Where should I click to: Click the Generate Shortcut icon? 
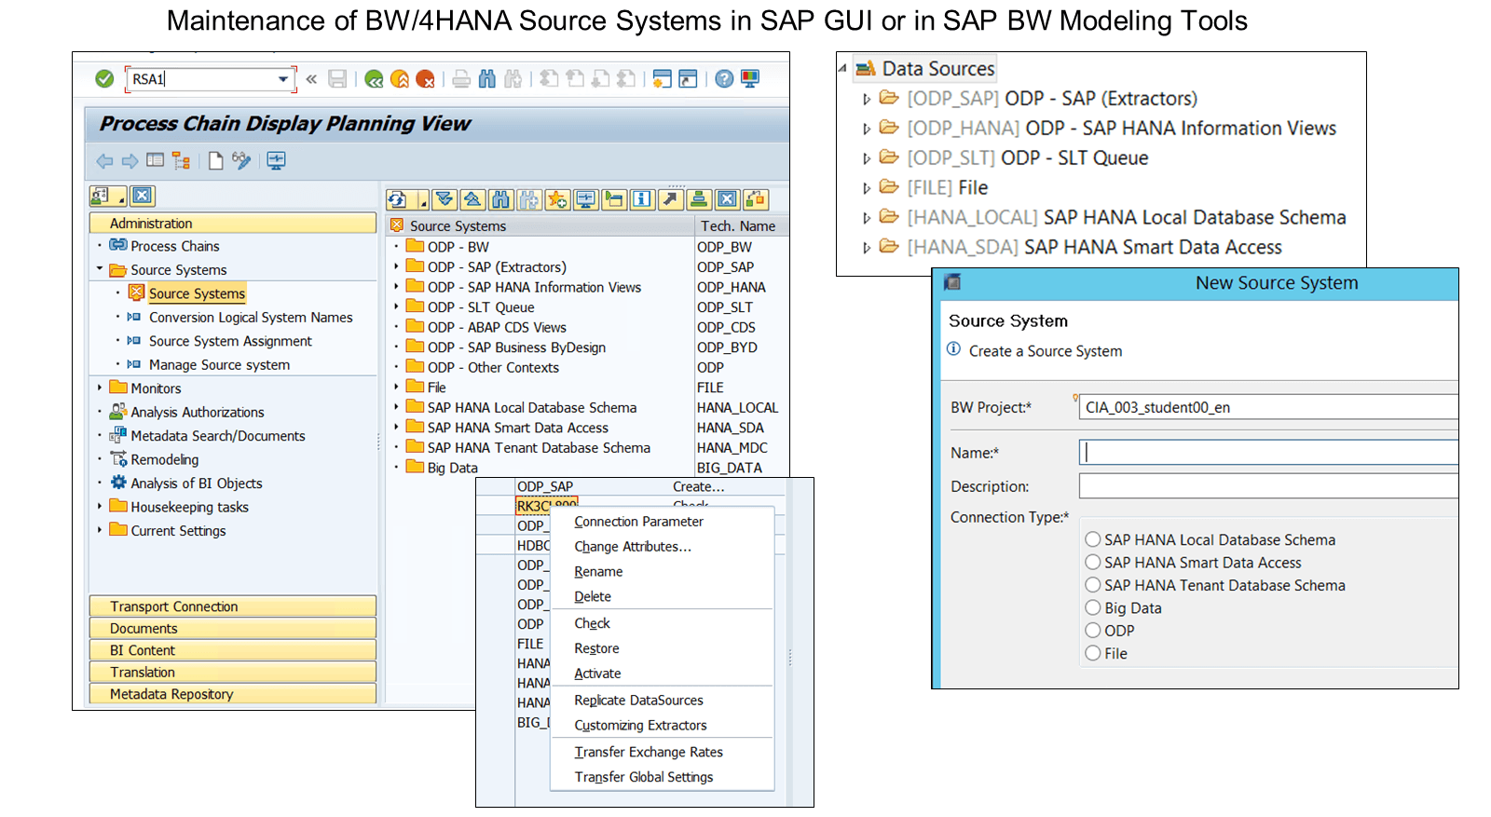(x=688, y=79)
